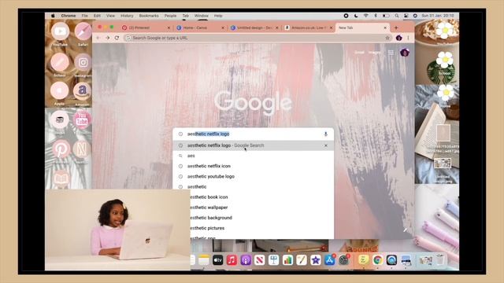Choose 'aesthetic netflix logo - Google Search' suggestion
Image resolution: width=504 pixels, height=283 pixels.
click(x=254, y=145)
